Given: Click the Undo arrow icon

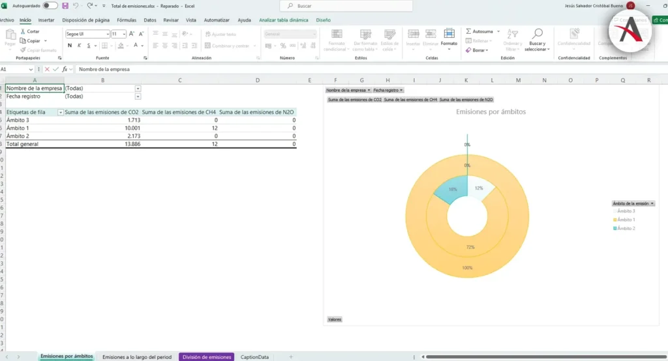Looking at the screenshot, I should pyautogui.click(x=76, y=5).
